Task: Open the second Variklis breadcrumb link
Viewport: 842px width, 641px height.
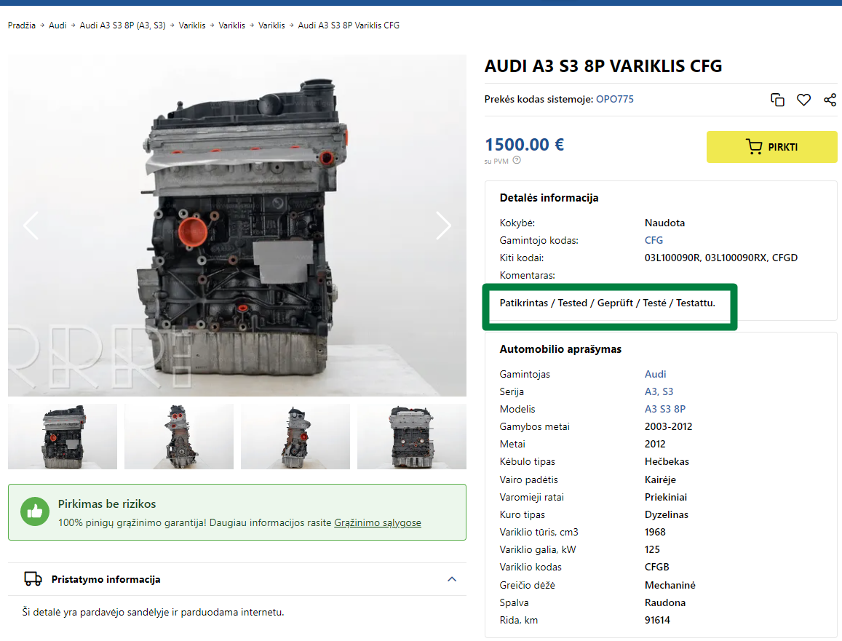Action: [x=231, y=25]
